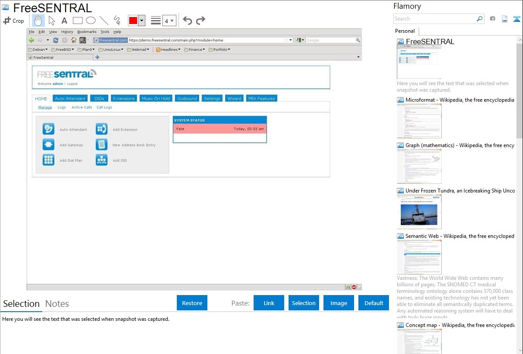Expand the Debian bookmarks folder
This screenshot has width=523, height=354.
coord(38,49)
